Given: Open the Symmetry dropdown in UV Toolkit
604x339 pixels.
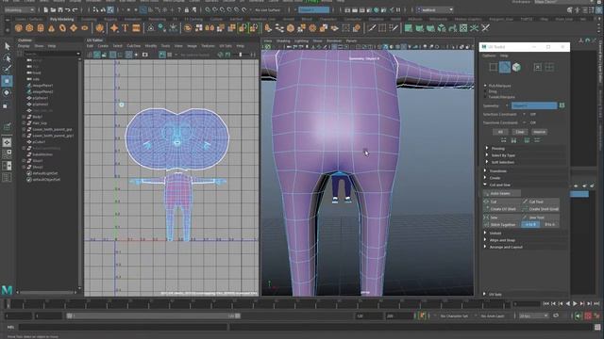Looking at the screenshot, I should pyautogui.click(x=534, y=105).
